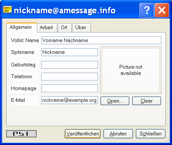Click the Telefonnr. label
This screenshot has width=172, height=145.
pyautogui.click(x=22, y=76)
